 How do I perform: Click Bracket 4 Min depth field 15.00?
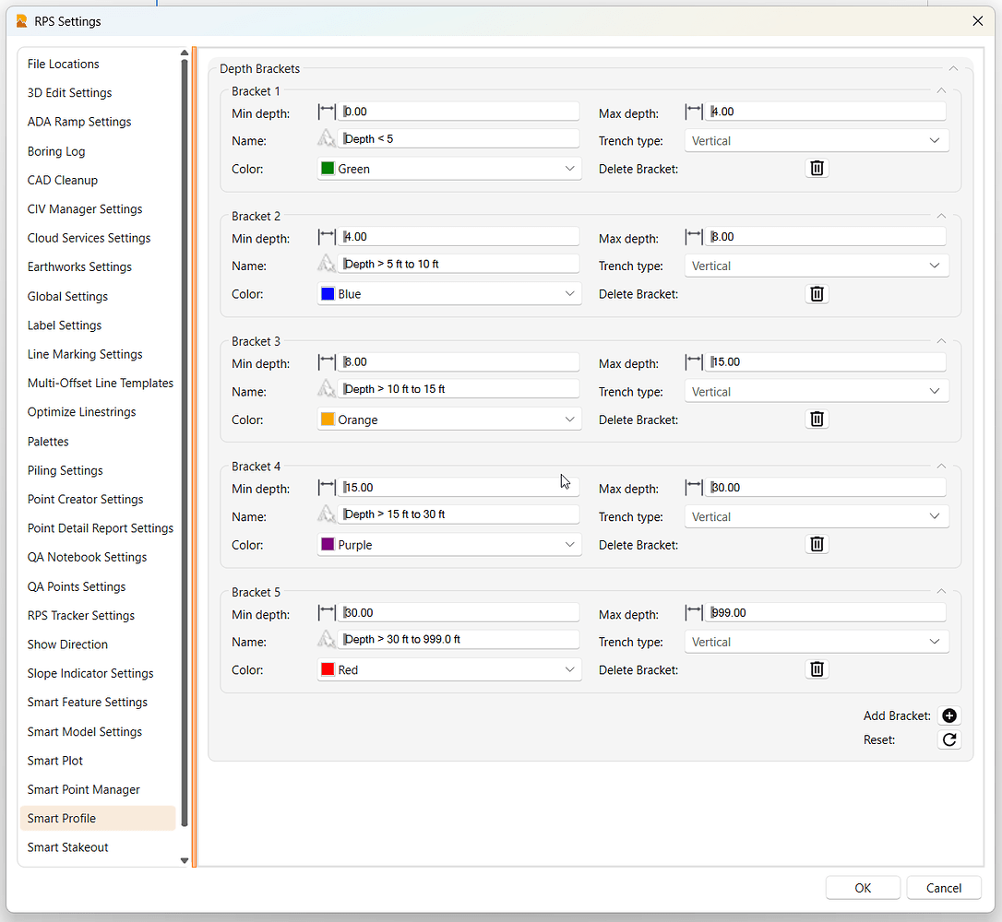[459, 487]
